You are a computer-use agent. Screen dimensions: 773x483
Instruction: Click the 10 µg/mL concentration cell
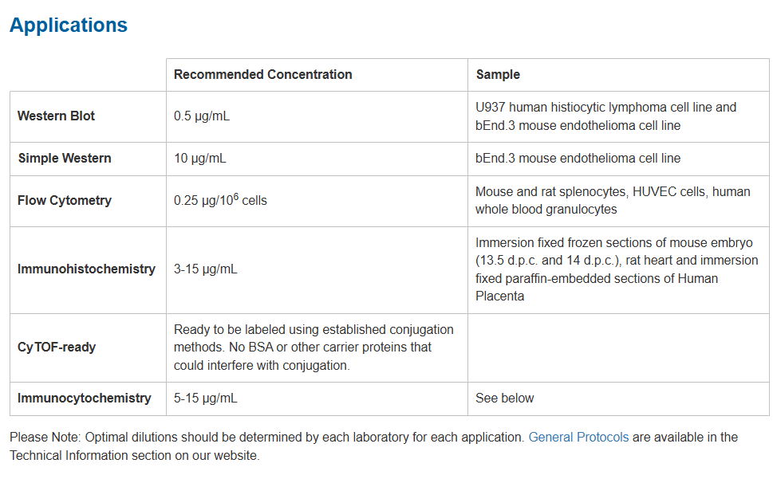click(200, 159)
